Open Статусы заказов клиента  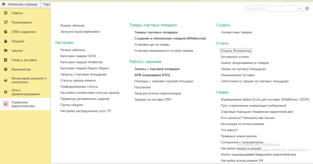click(x=78, y=80)
